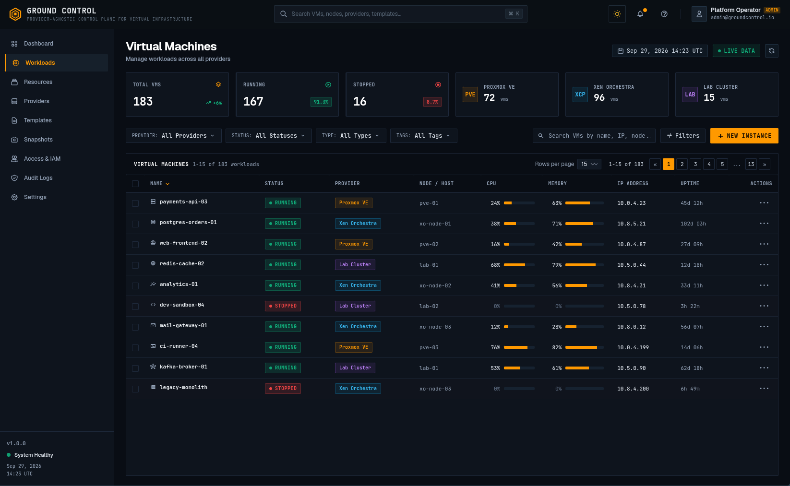
Task: Click the Ground Control logo icon
Action: click(15, 14)
